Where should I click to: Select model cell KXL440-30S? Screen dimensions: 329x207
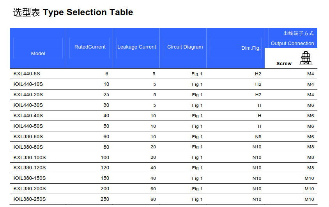click(x=28, y=105)
